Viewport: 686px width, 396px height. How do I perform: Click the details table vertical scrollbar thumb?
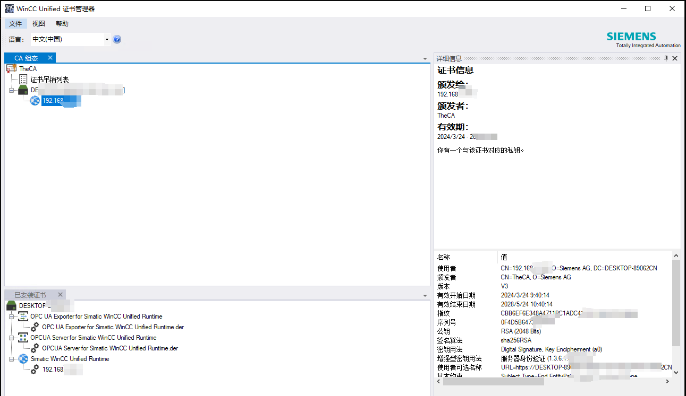tap(676, 303)
